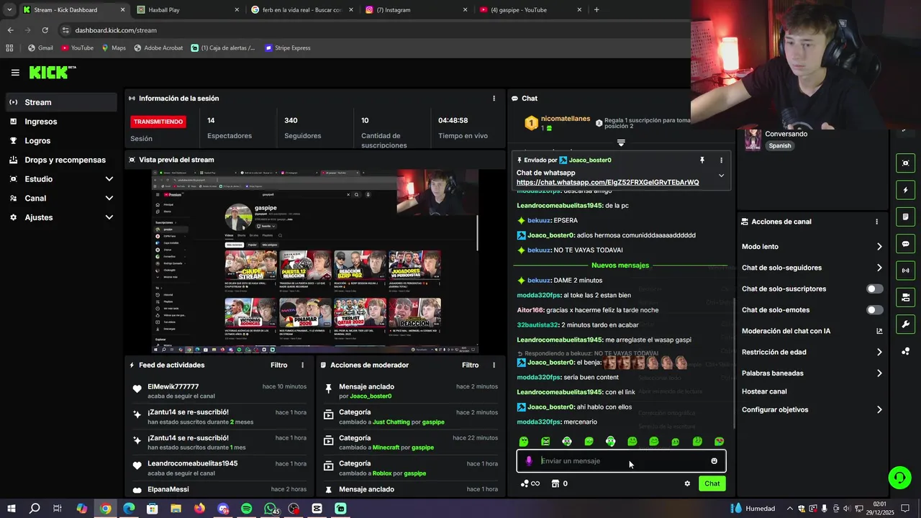
Task: Toggle Chat de solo-emotes switch
Action: 874,310
